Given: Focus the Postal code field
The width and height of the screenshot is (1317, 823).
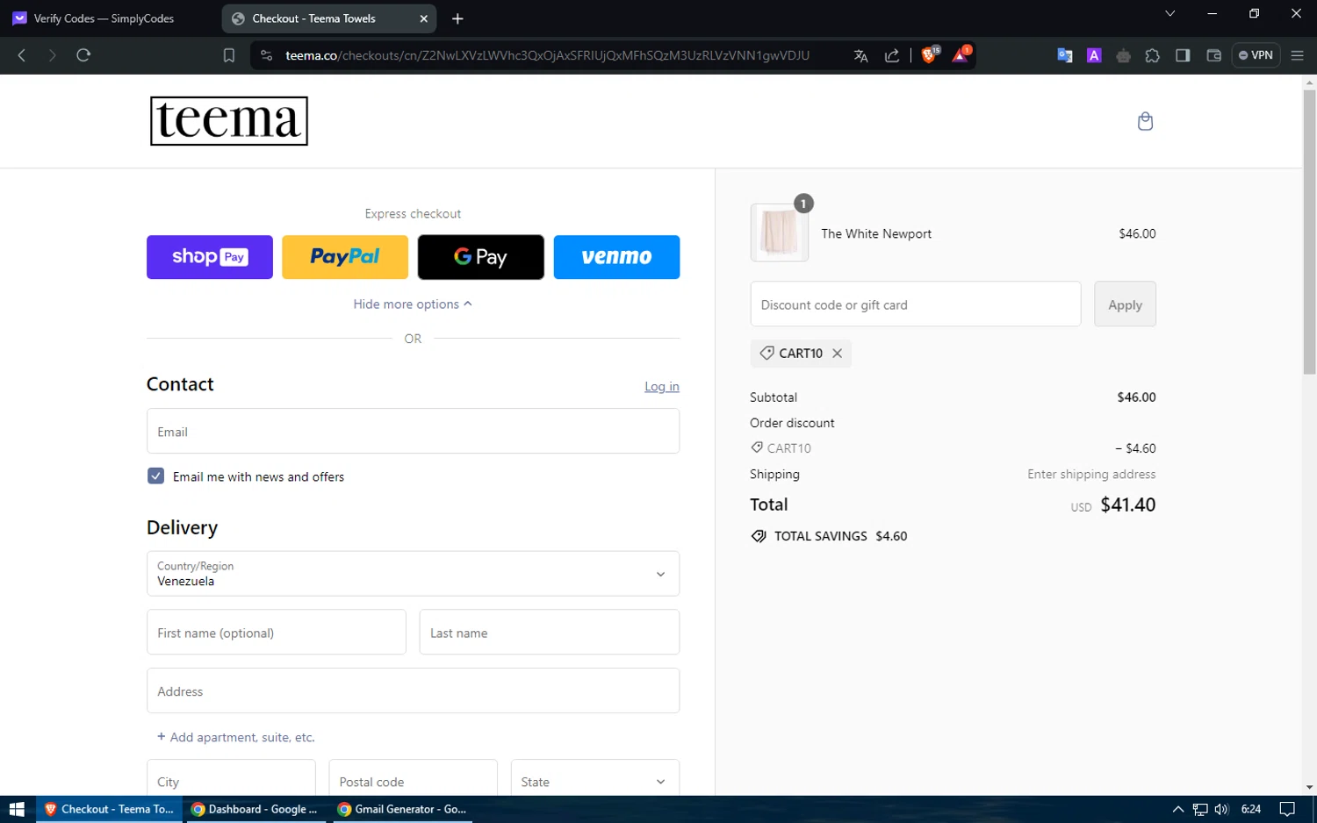Looking at the screenshot, I should tap(413, 779).
